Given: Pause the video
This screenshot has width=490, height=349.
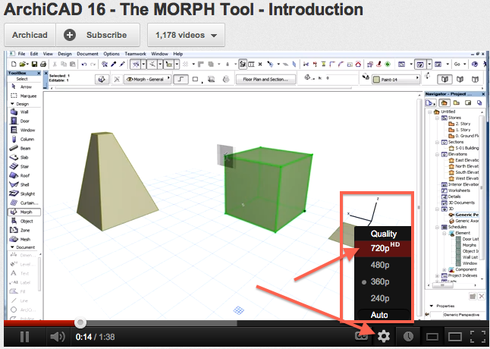Looking at the screenshot, I should (x=24, y=337).
